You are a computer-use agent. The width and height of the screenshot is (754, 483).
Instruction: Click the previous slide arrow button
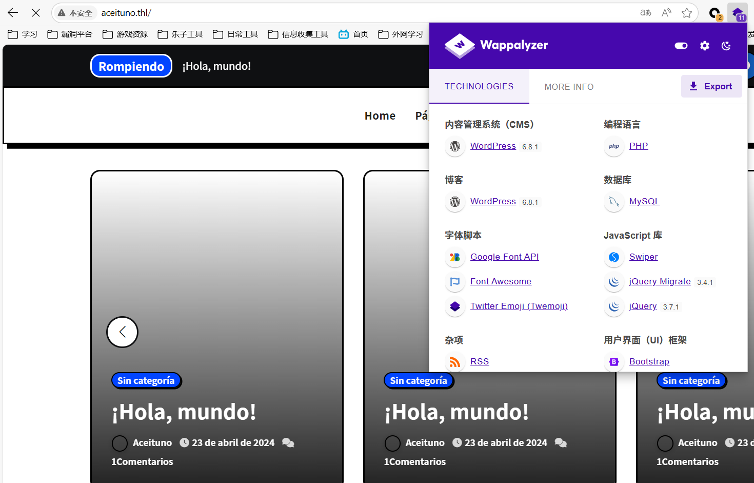[122, 332]
